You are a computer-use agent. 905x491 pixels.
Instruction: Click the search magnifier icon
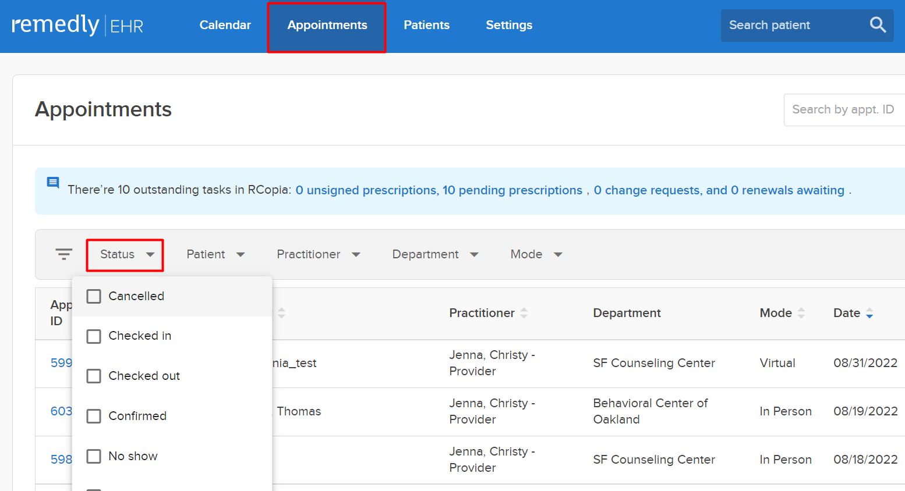point(878,25)
